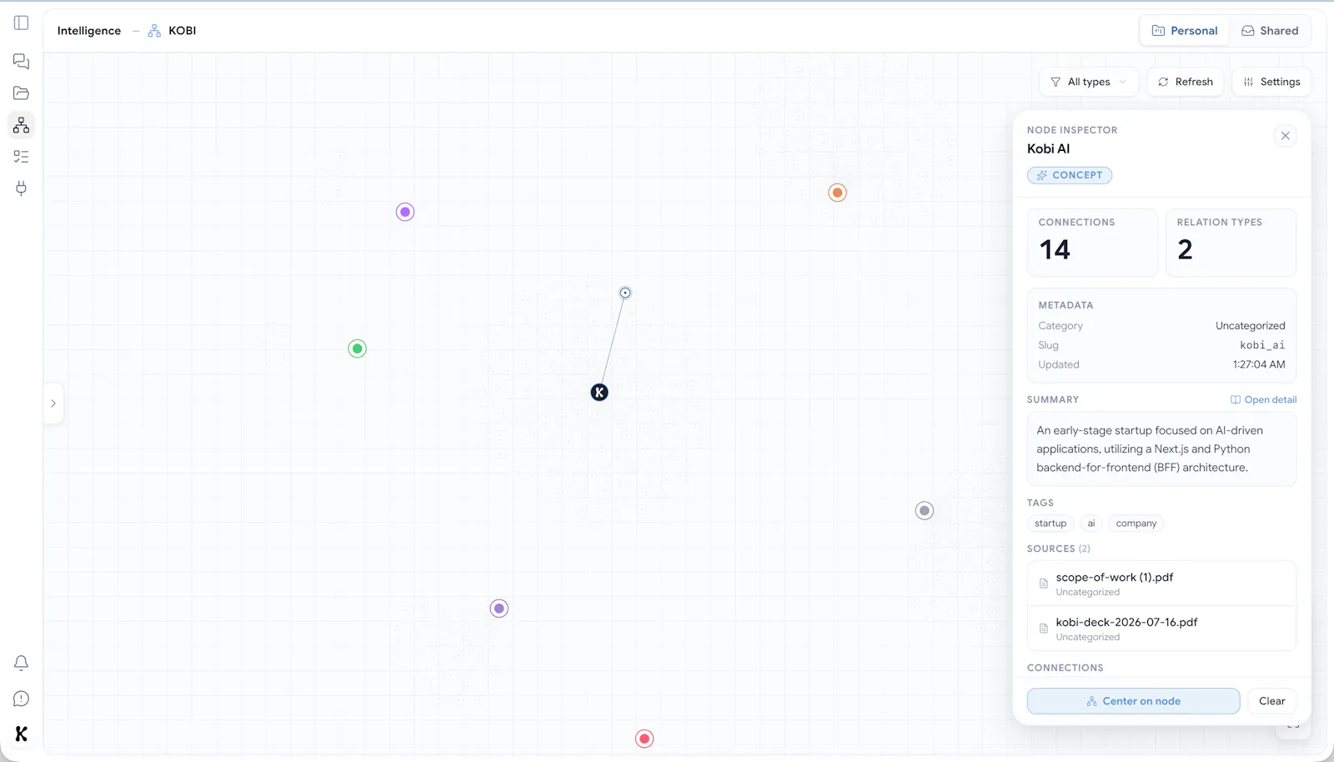Open graph Settings
This screenshot has width=1334, height=762.
1271,82
